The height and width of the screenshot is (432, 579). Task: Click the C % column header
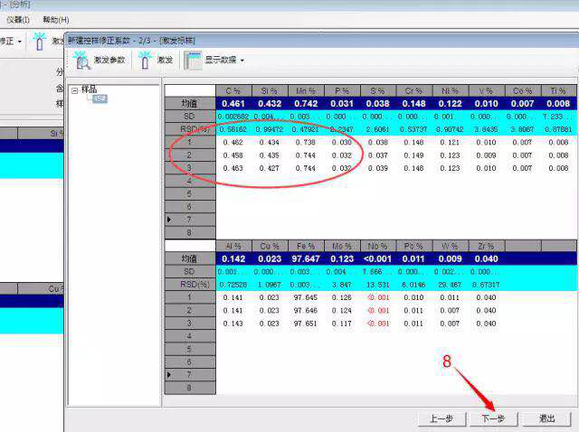pos(233,90)
